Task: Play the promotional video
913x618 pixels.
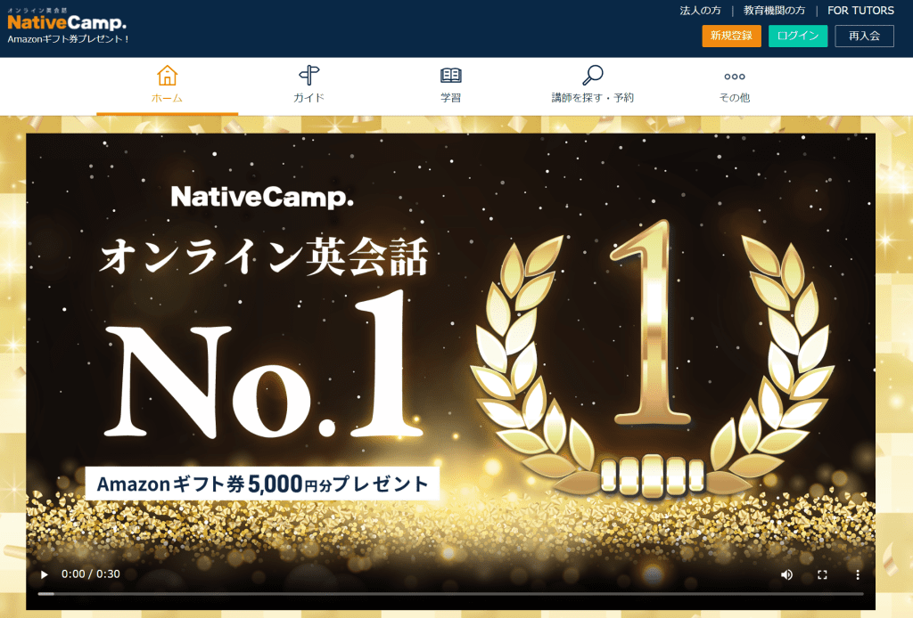Action: tap(45, 574)
